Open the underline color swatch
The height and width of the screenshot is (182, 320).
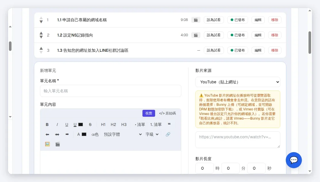pos(81,124)
